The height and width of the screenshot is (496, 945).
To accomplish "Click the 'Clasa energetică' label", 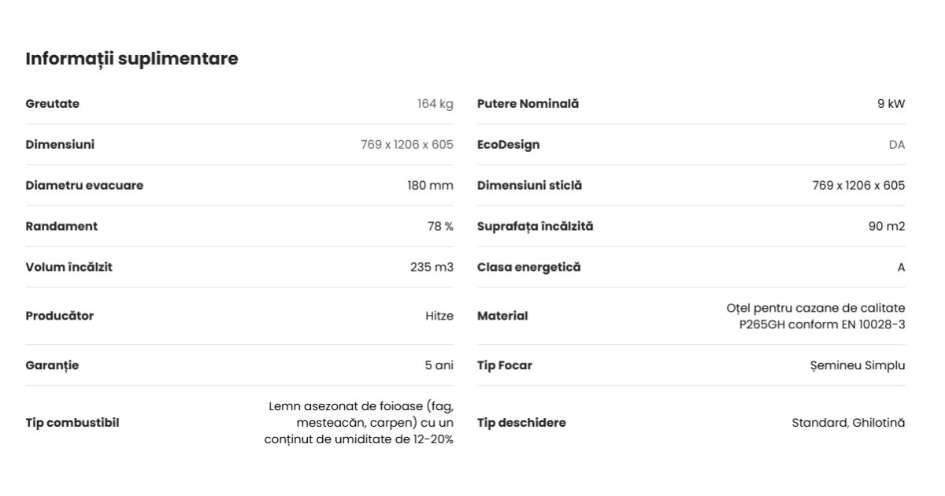I will coord(528,268).
